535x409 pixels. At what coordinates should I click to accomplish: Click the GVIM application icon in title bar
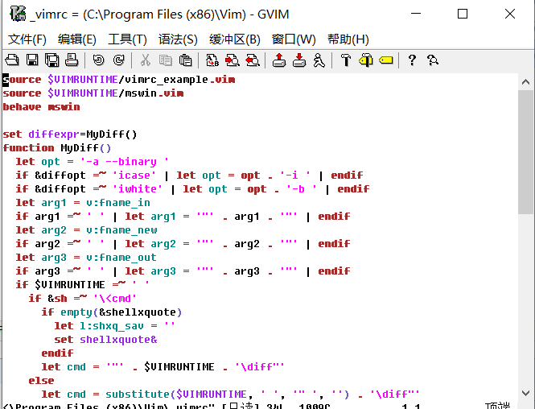(18, 14)
